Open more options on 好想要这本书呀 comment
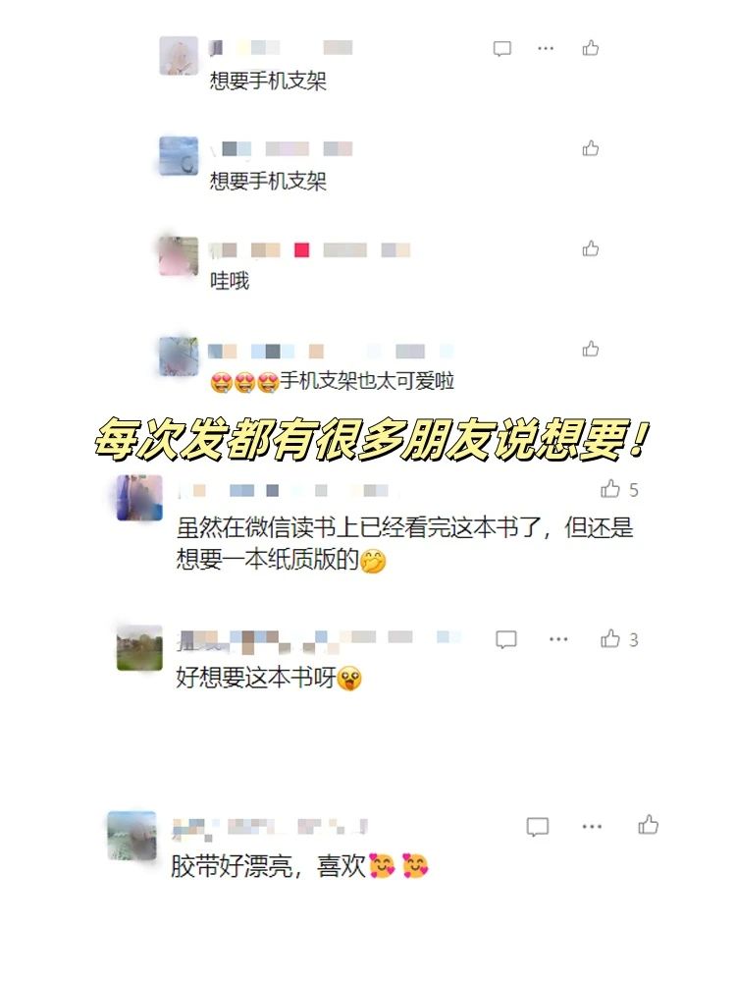This screenshot has height=982, width=736. click(558, 639)
